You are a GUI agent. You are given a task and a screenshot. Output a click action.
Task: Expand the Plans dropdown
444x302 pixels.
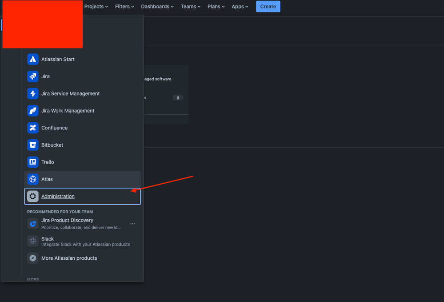(216, 7)
